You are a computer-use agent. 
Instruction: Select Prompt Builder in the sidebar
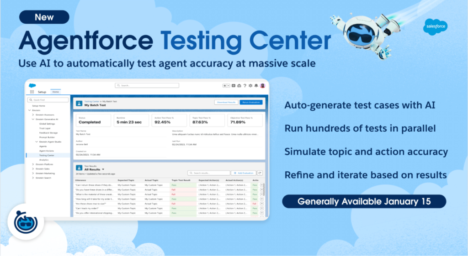click(47, 137)
